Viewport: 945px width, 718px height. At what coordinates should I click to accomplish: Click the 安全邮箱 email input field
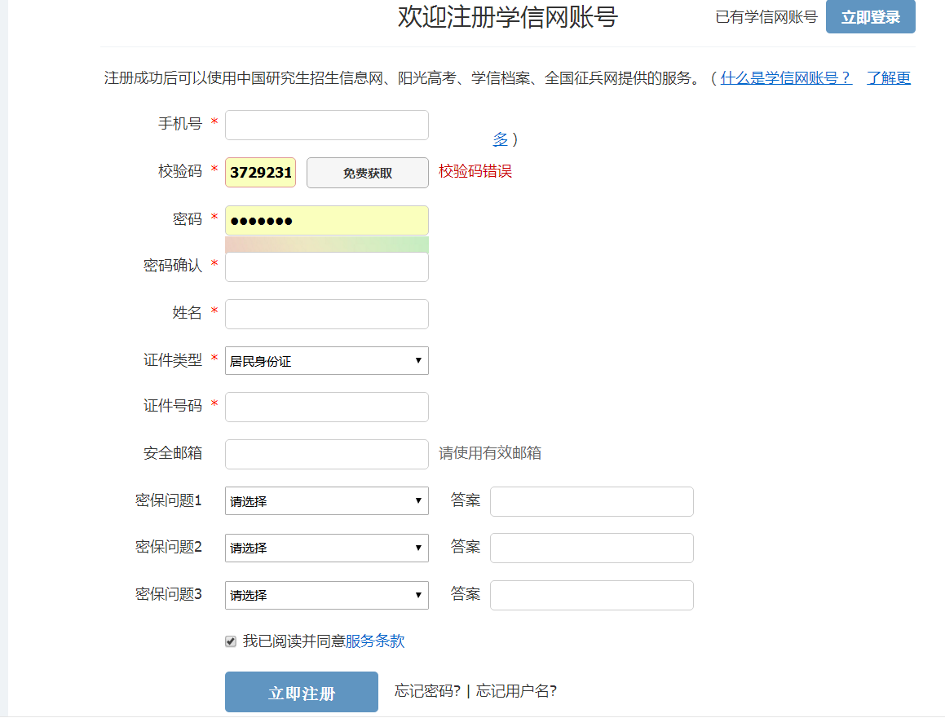tap(326, 454)
